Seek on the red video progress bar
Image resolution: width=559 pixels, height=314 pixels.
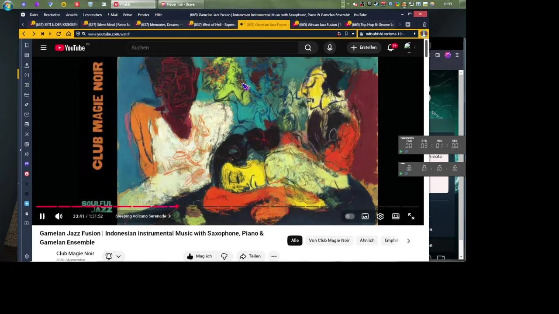point(227,207)
